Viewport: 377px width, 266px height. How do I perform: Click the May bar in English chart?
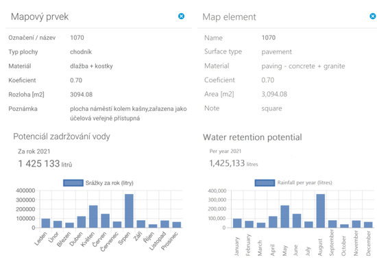click(284, 217)
